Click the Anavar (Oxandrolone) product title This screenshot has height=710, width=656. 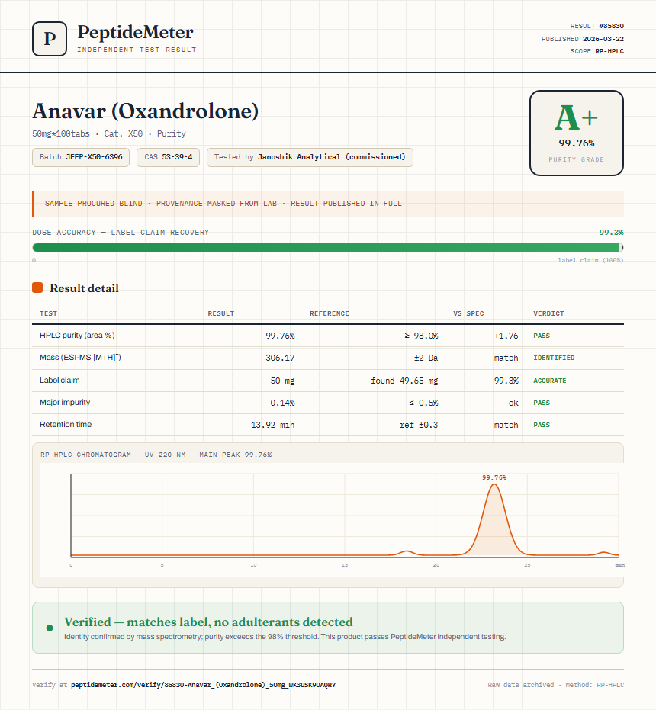(x=146, y=111)
